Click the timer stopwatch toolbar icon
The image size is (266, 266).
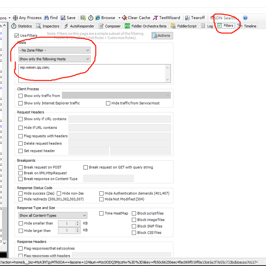(x=91, y=18)
